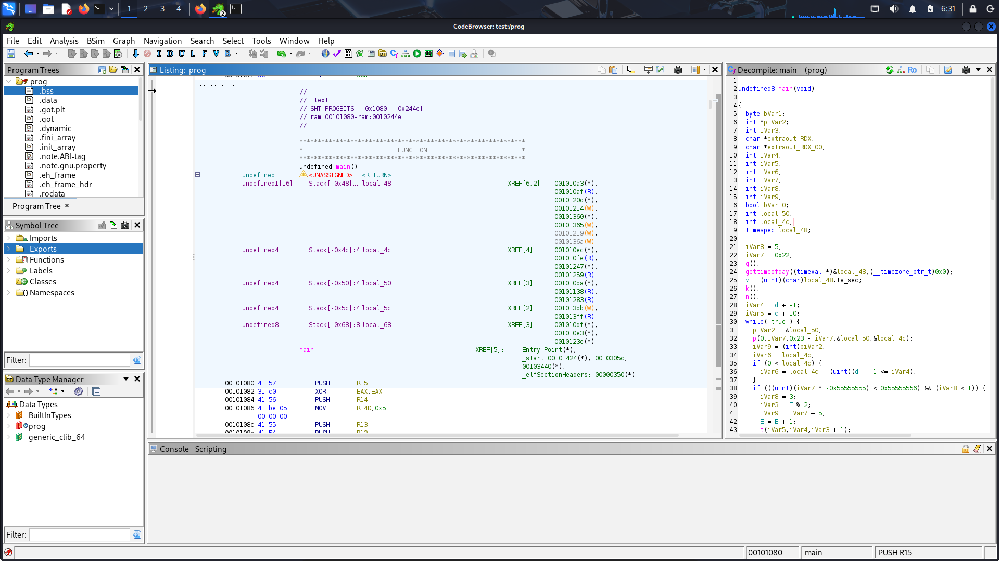999x561 pixels.
Task: Click the Clear Console icon in Console panel
Action: tap(977, 449)
